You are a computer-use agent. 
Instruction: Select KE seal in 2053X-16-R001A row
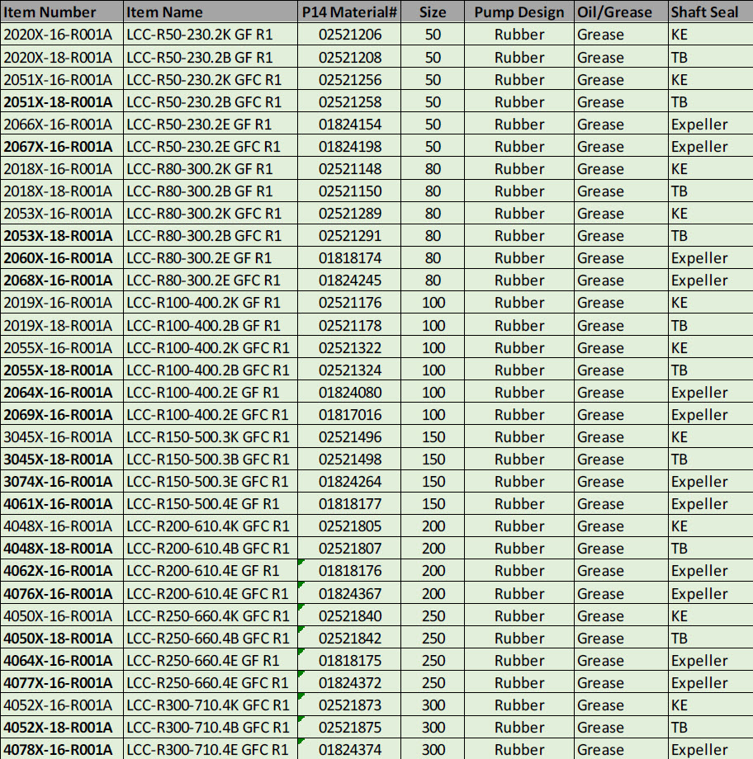pyautogui.click(x=711, y=213)
